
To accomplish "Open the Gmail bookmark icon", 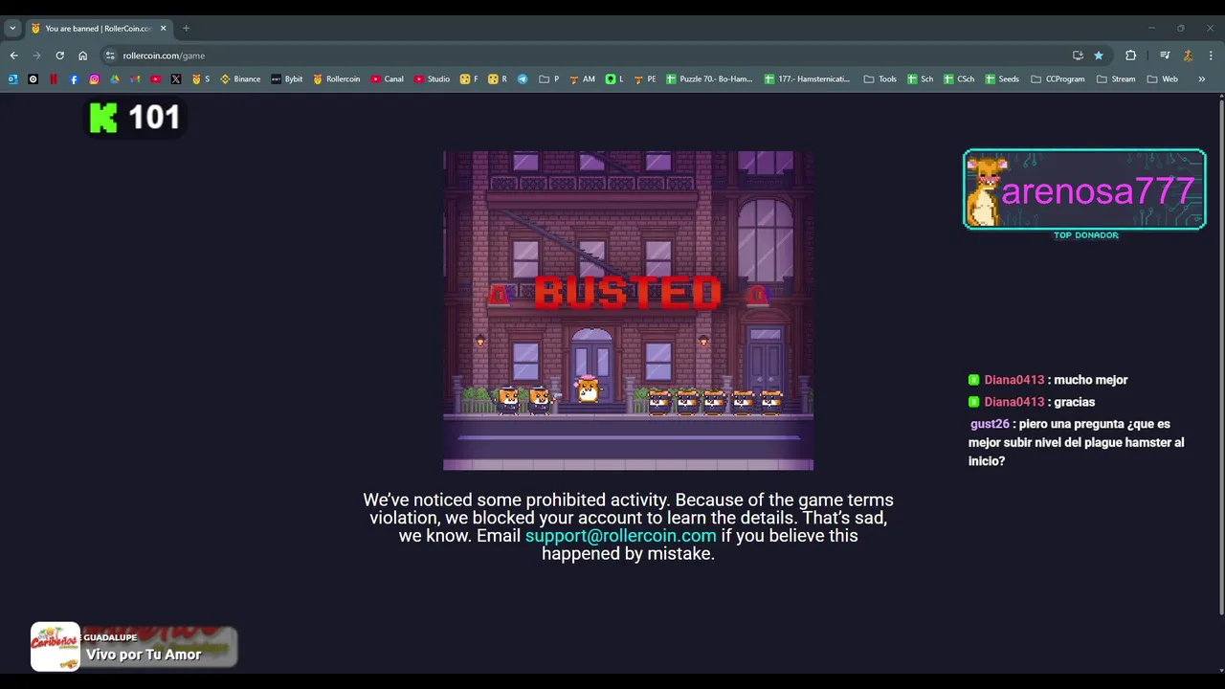I will (135, 79).
